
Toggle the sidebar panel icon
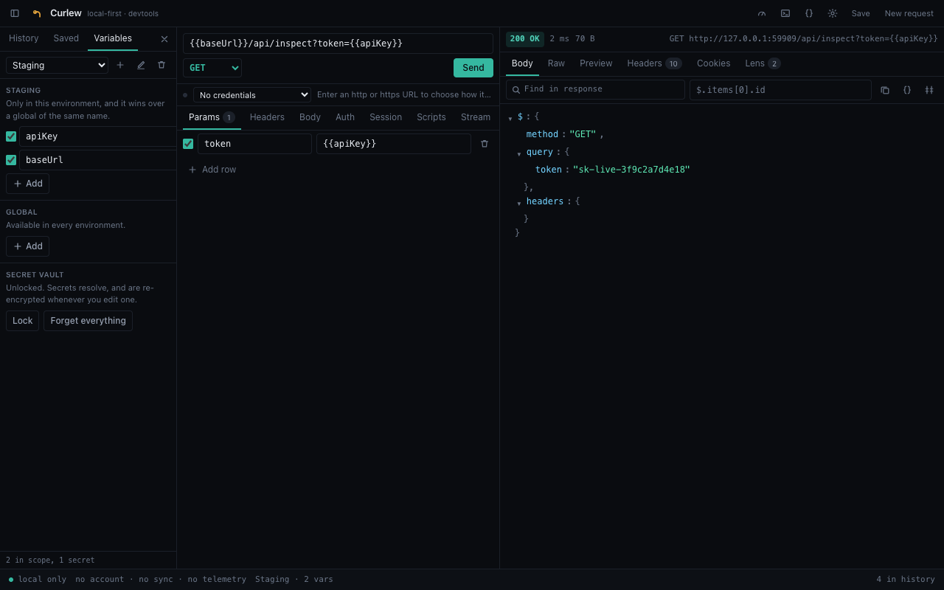click(x=15, y=13)
